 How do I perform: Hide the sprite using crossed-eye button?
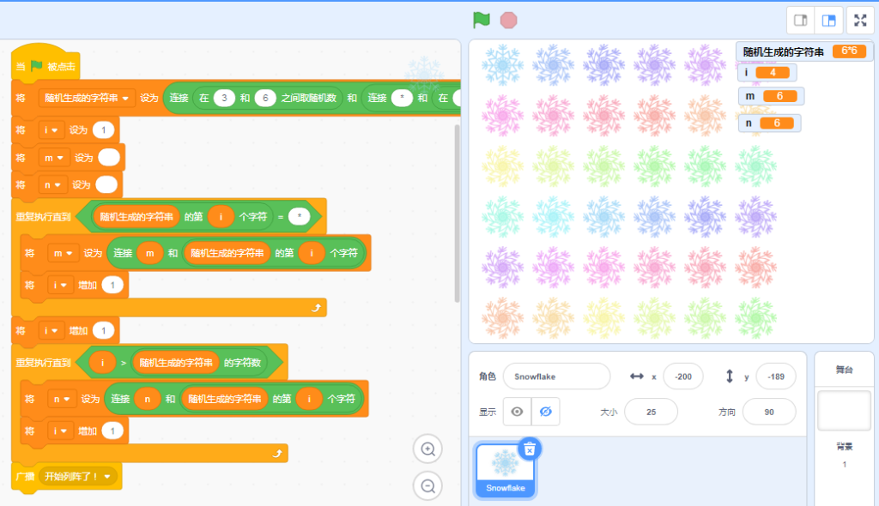click(545, 412)
